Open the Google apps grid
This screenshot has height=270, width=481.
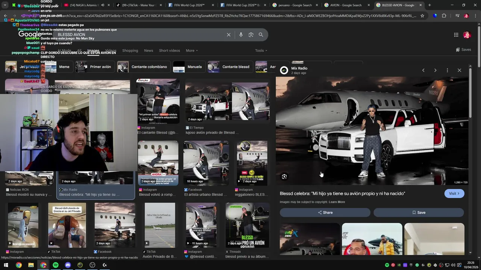coord(456,35)
